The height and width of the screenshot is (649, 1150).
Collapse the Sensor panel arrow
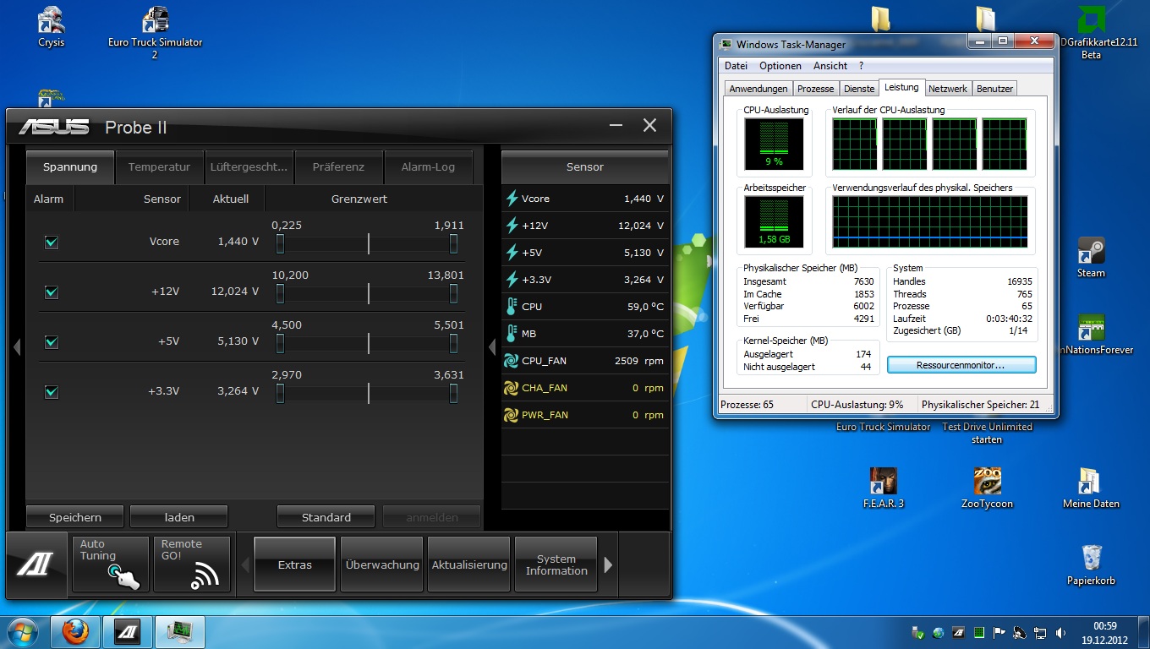click(x=492, y=346)
